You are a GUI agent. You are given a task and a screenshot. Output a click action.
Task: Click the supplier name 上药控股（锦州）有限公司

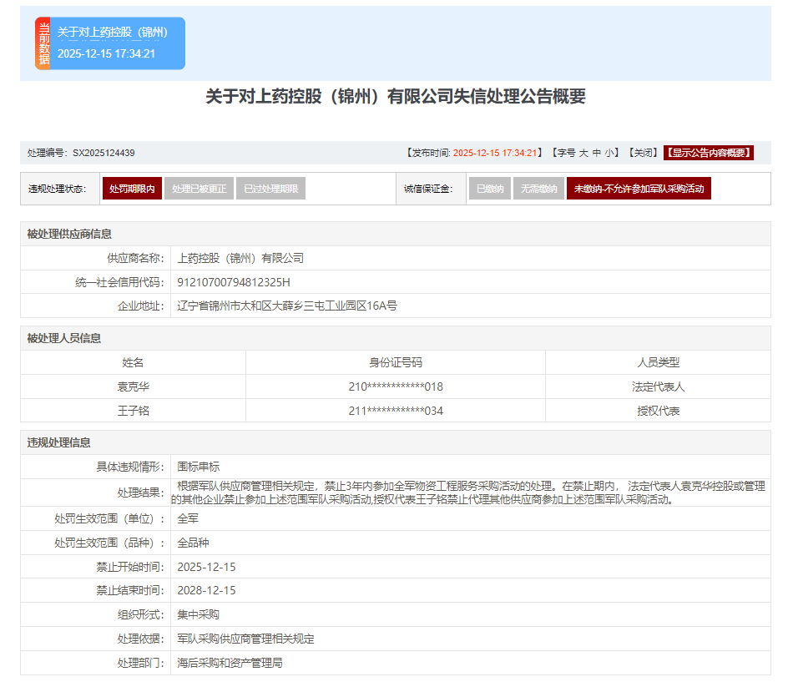click(x=240, y=258)
